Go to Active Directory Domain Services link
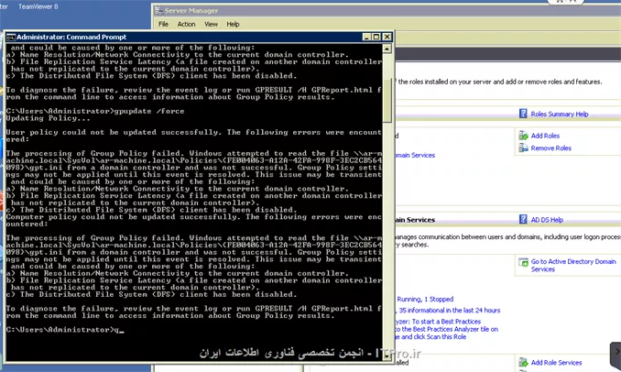The height and width of the screenshot is (372, 621). click(x=573, y=265)
